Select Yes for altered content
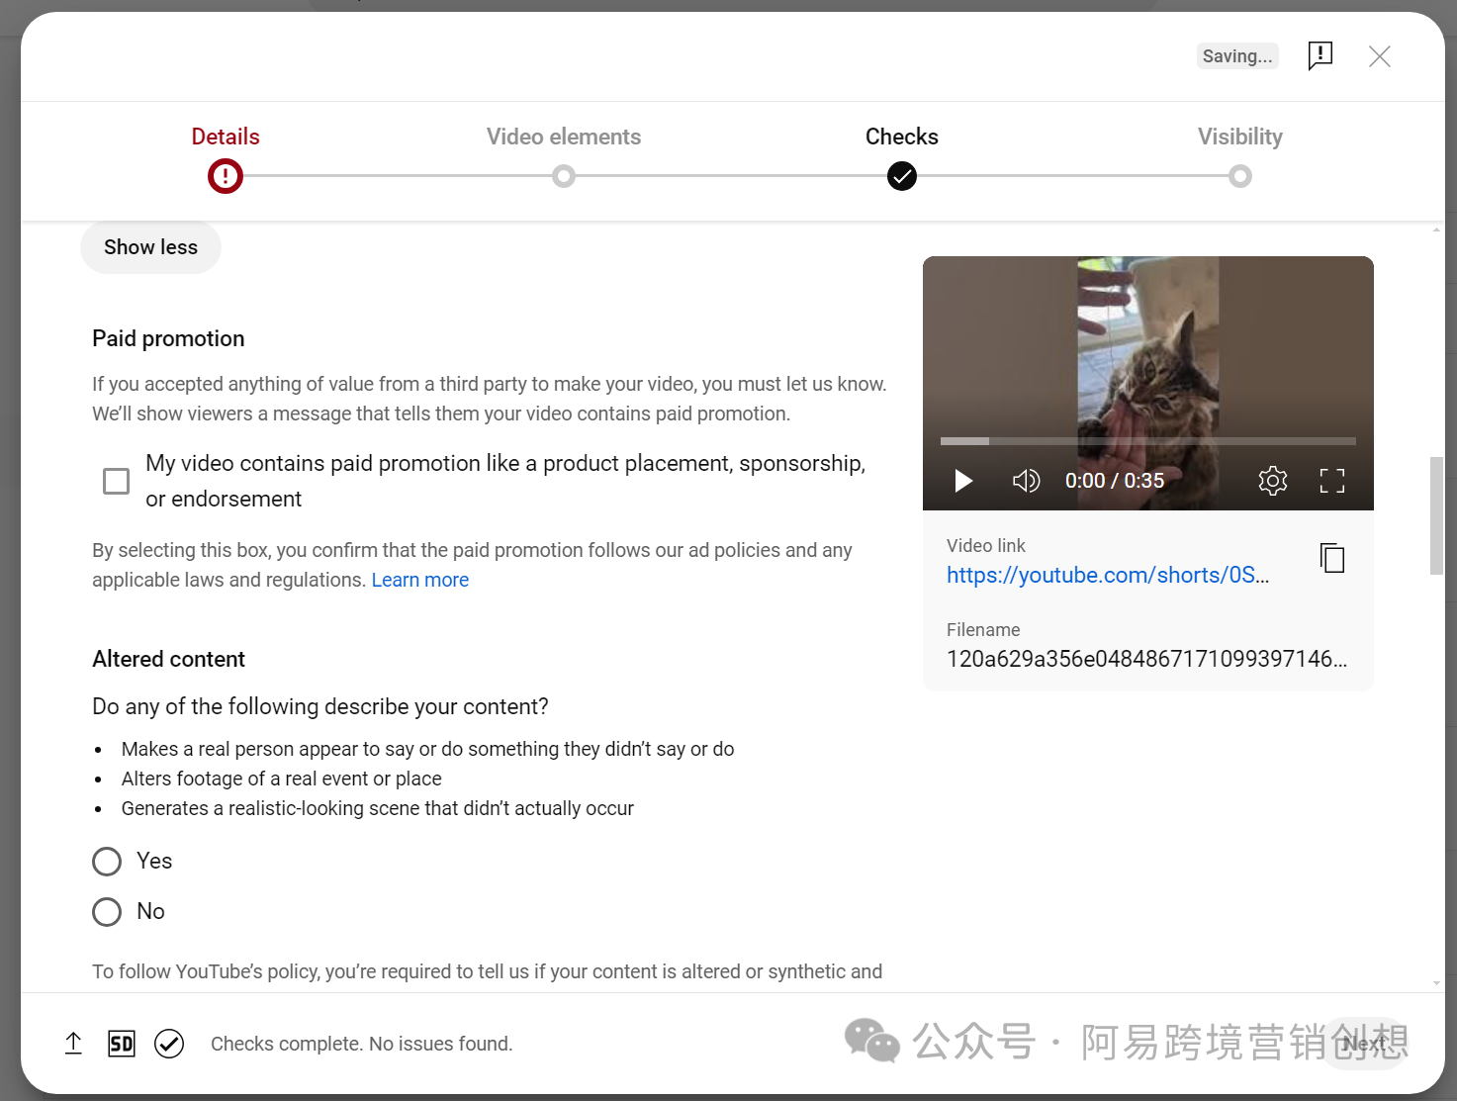1457x1101 pixels. pyautogui.click(x=107, y=862)
